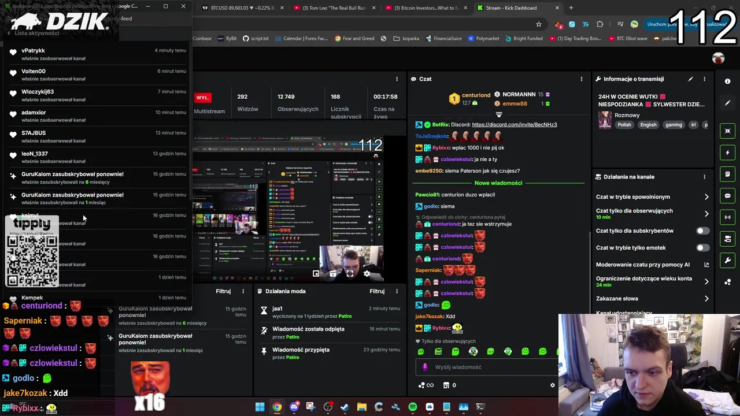Click the chat shop icon showing 0
The width and height of the screenshot is (740, 416).
(x=449, y=385)
